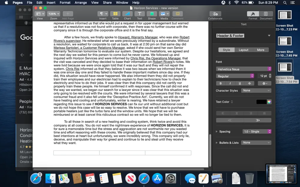Click the first footer cell in document
The width and height of the screenshot is (300, 187).
tap(76, 153)
